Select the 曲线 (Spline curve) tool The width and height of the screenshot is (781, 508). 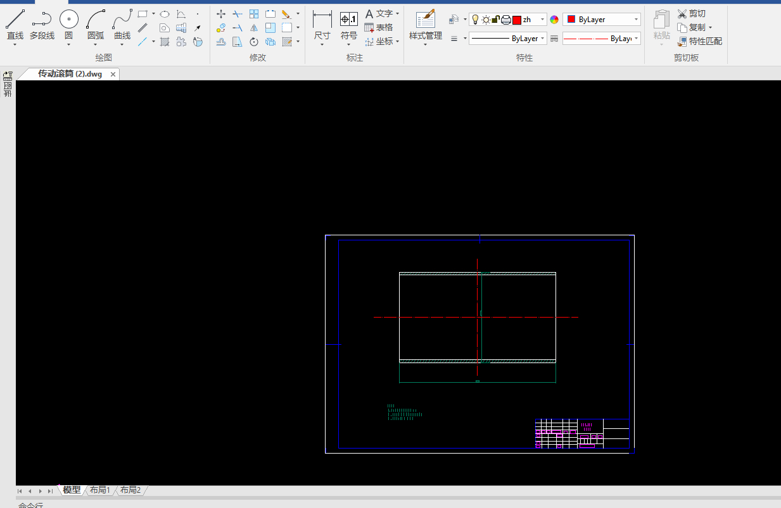tap(122, 24)
